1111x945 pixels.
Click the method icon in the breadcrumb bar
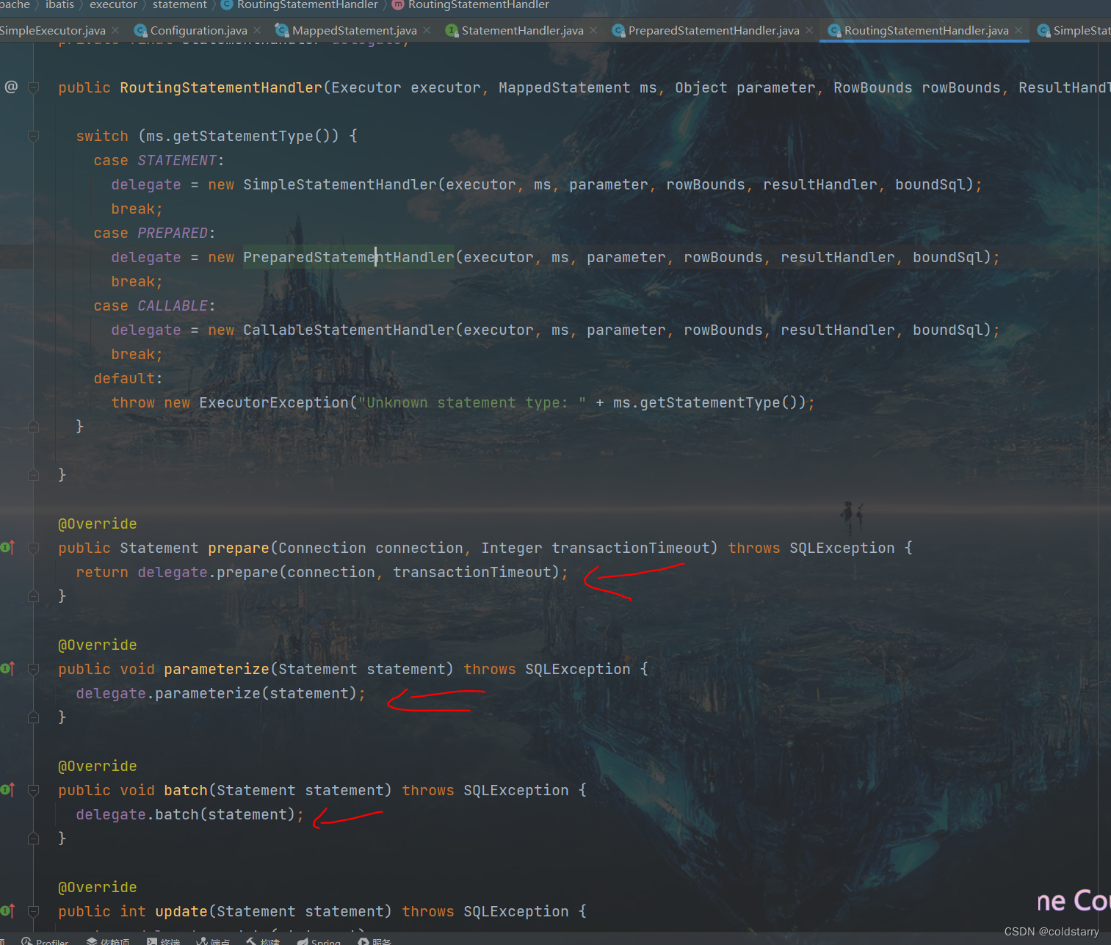[x=398, y=4]
